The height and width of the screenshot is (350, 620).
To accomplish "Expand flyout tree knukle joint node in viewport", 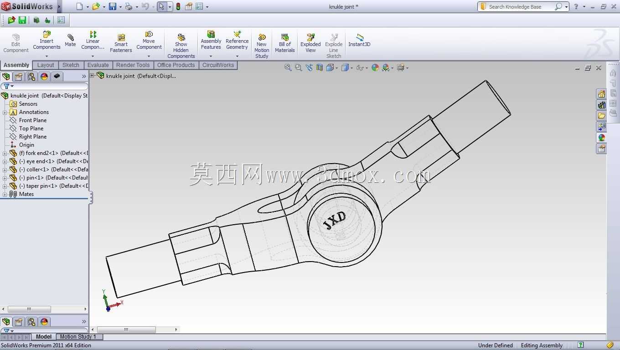I will tap(92, 76).
